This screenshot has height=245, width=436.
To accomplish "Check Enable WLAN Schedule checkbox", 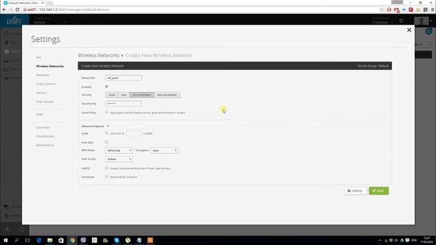I will point(106,177).
